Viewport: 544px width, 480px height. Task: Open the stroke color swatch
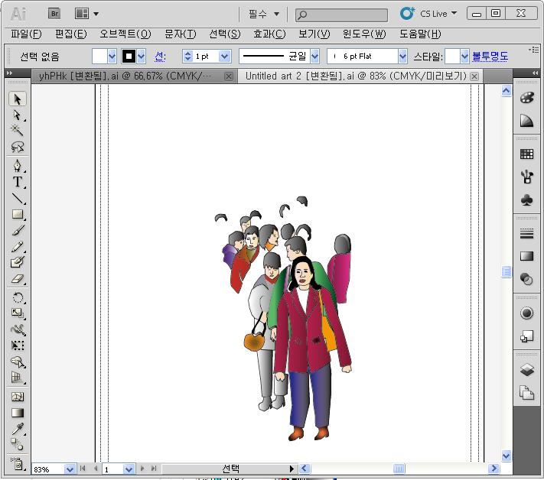129,56
